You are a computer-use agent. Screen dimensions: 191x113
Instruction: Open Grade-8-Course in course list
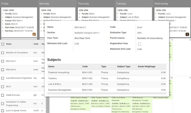(x=13, y=95)
